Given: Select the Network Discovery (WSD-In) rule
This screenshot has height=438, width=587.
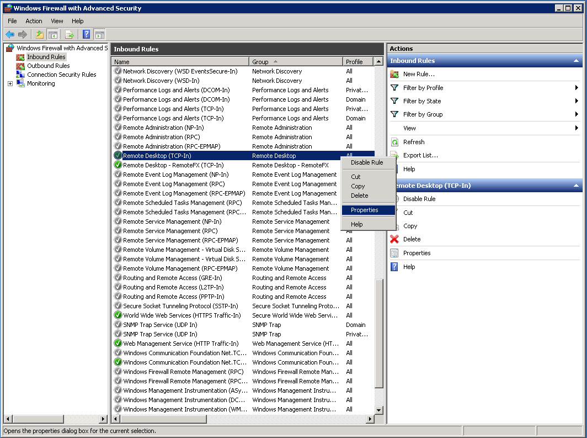Looking at the screenshot, I should pos(243,81).
